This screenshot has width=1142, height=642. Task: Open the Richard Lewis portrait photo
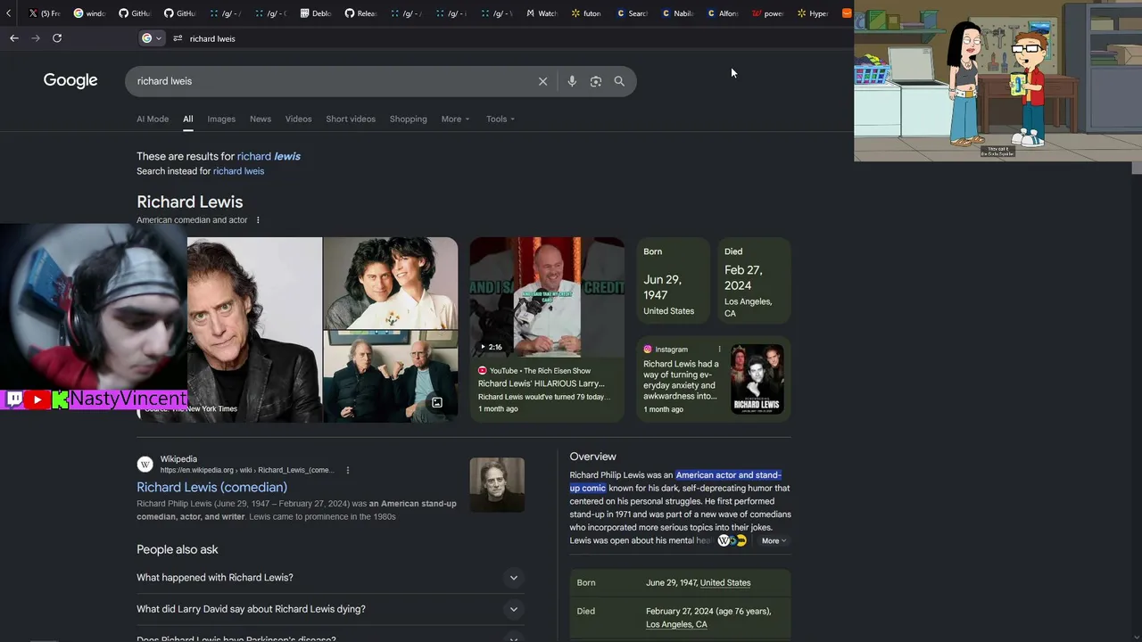[254, 329]
